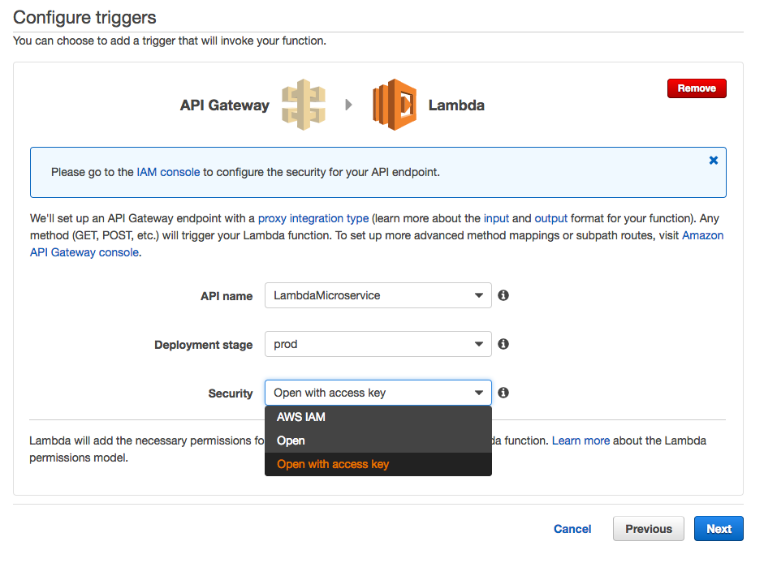Viewport: 764px width, 563px height.
Task: Go back using the Previous button
Action: point(648,528)
